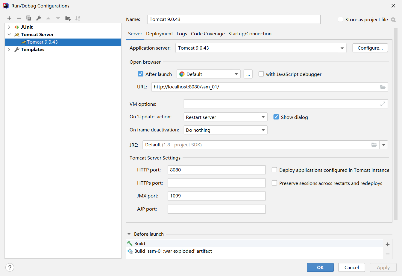402x276 pixels.
Task: Click the HTTPs port field
Action: pyautogui.click(x=216, y=183)
